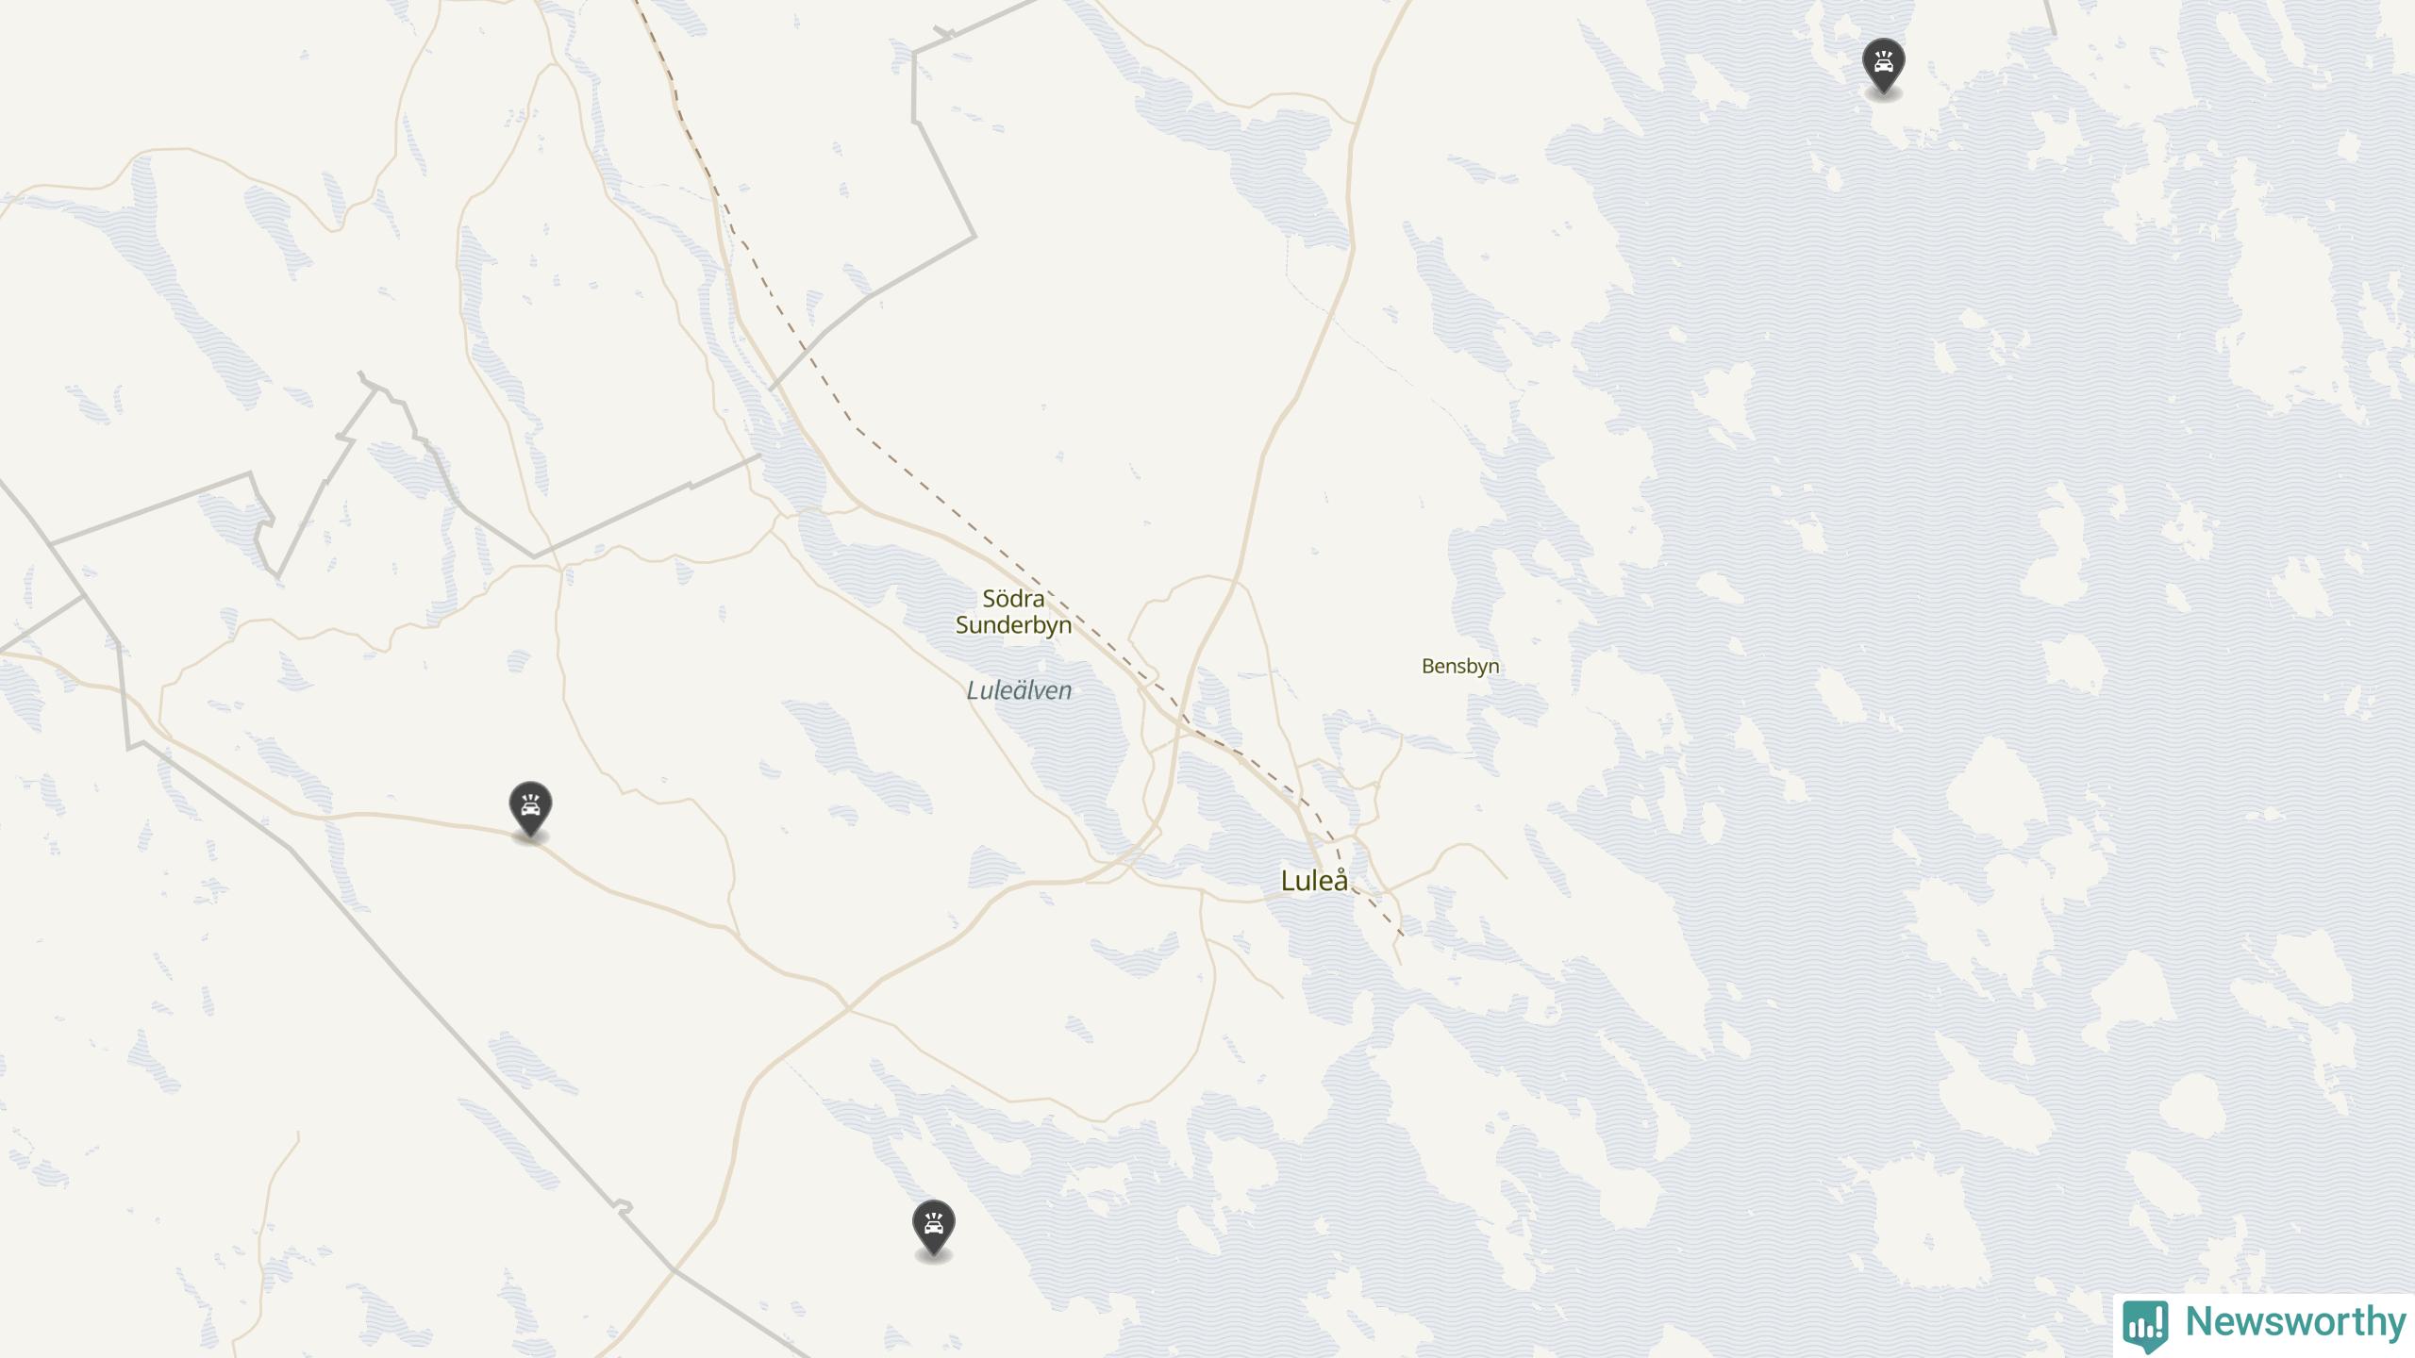Select the Bensbyn village label
The width and height of the screenshot is (2415, 1358).
[x=1460, y=666]
